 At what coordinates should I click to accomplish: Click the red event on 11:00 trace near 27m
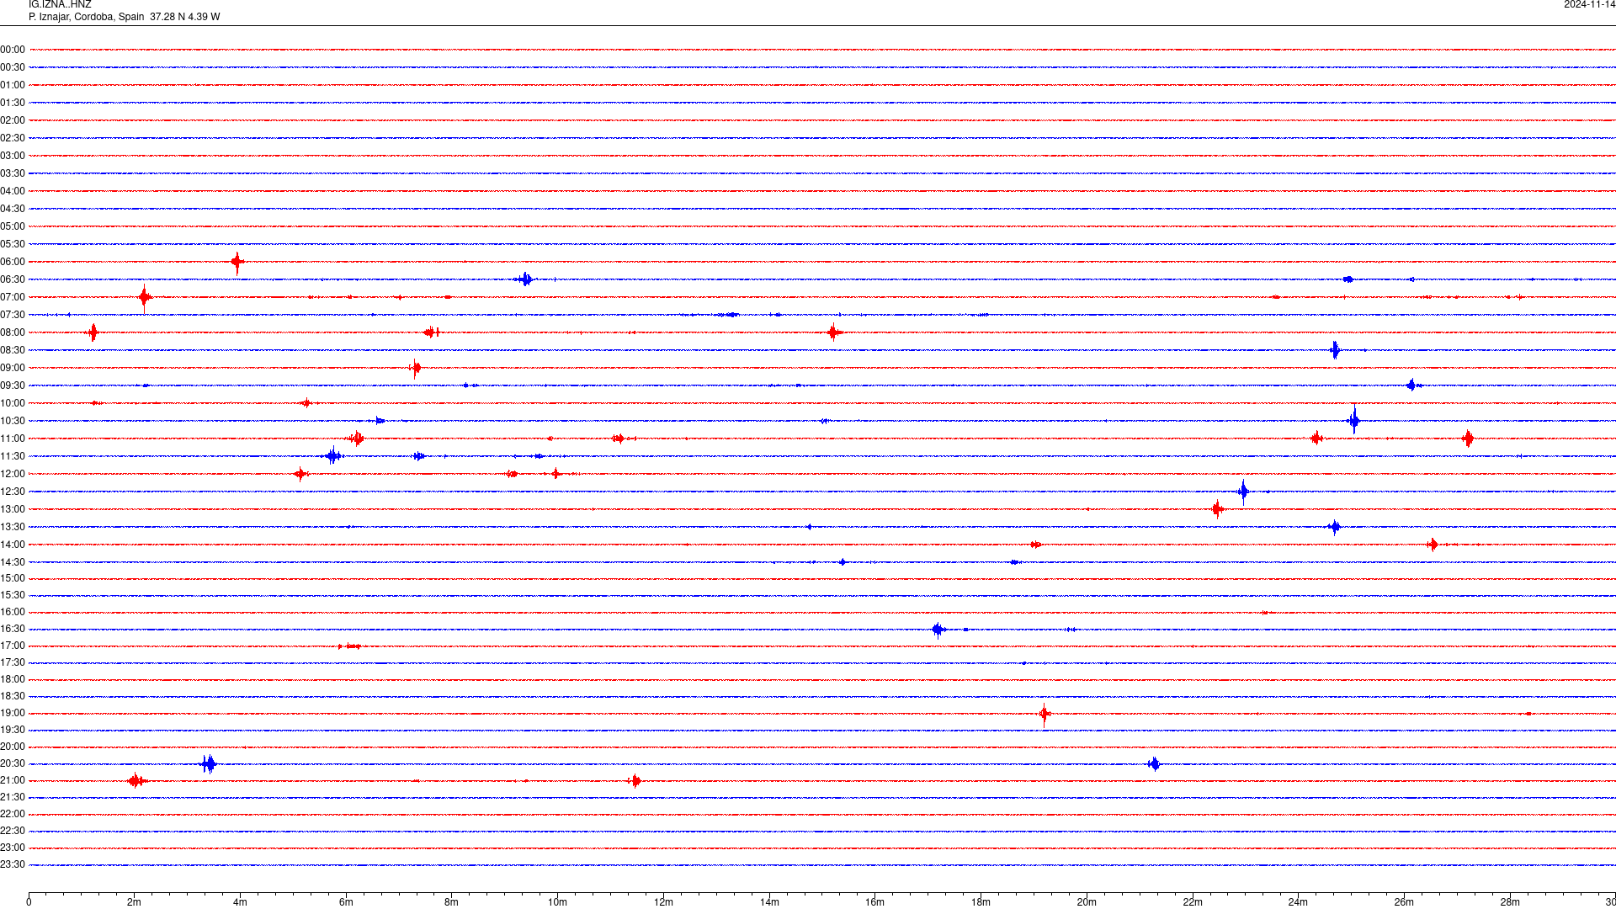[x=1468, y=439]
